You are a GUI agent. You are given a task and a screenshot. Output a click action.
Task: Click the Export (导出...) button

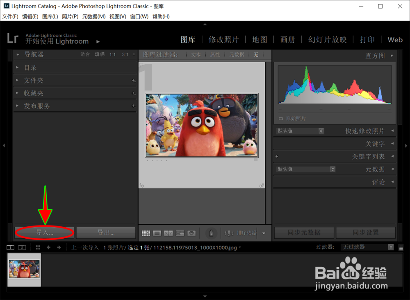[x=106, y=232]
